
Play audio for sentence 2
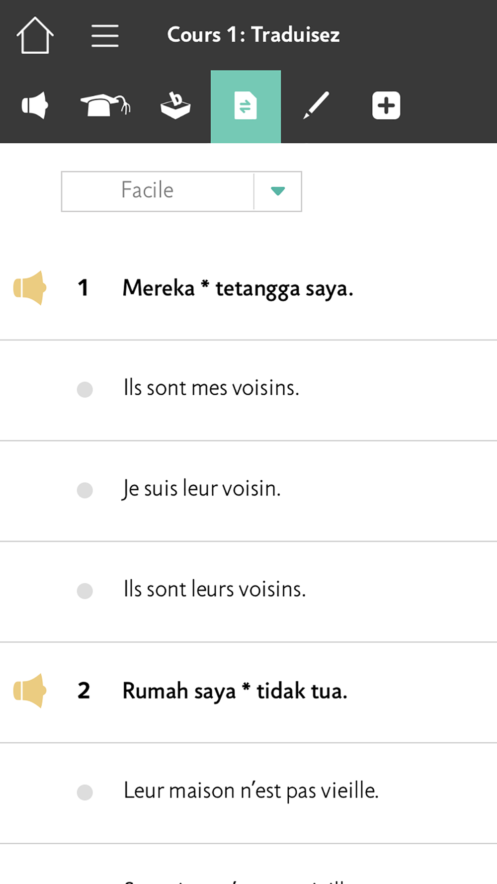point(30,691)
